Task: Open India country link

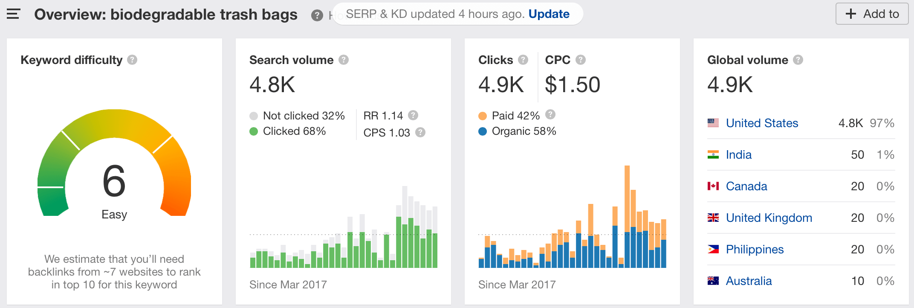Action: (x=738, y=155)
